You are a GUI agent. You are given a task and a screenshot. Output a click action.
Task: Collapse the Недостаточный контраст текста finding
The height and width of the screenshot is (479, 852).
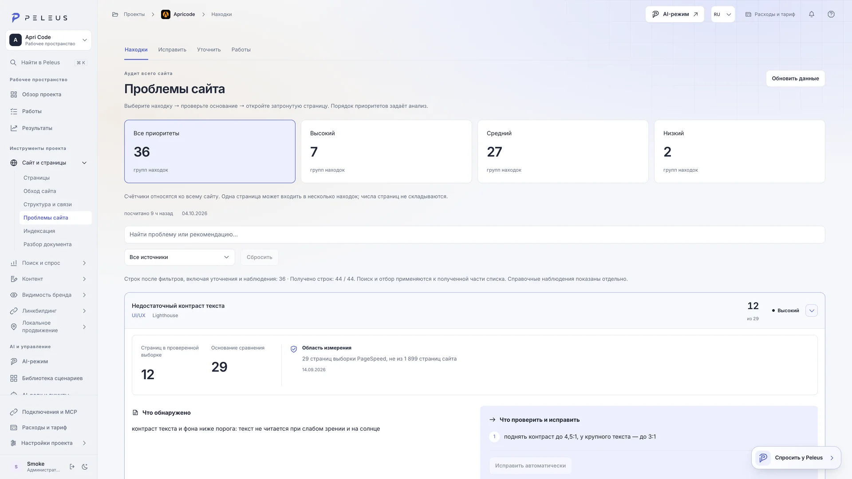(812, 310)
